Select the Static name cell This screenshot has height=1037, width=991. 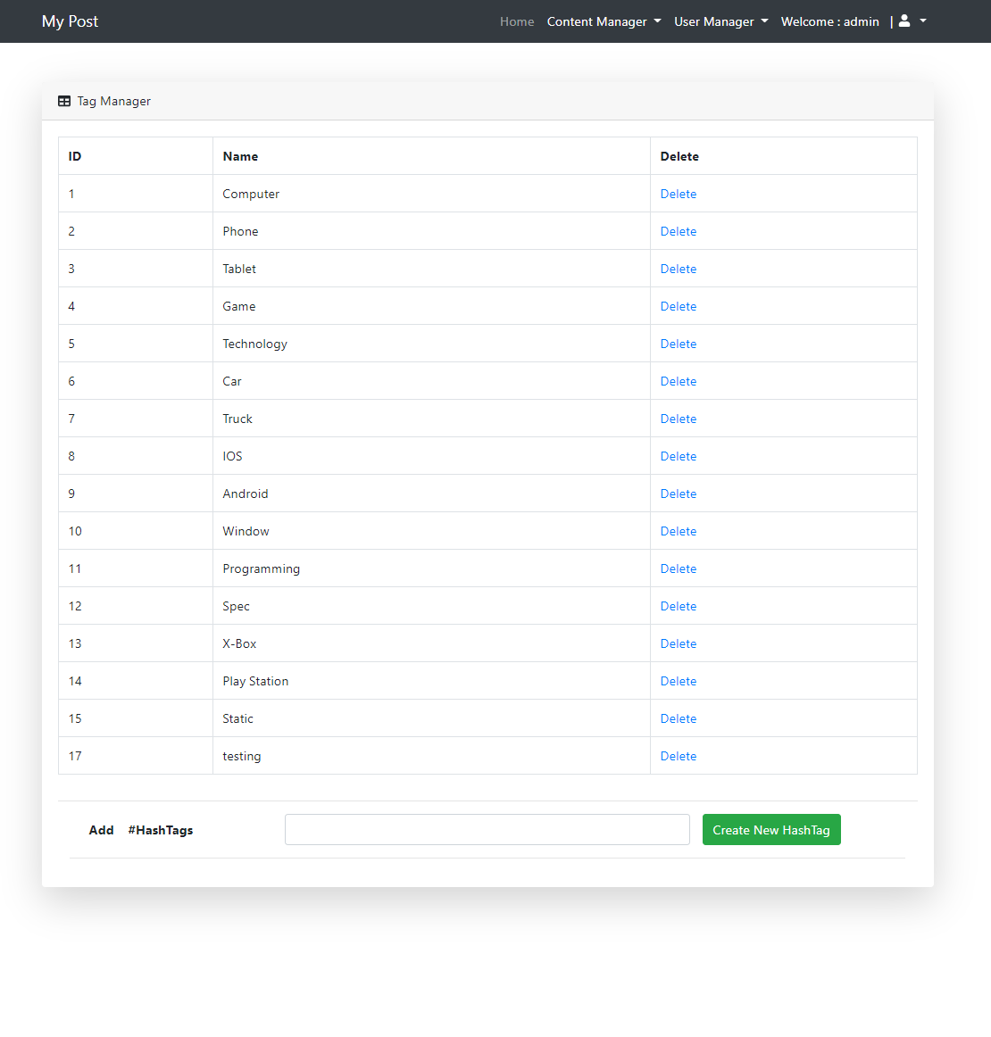click(431, 718)
